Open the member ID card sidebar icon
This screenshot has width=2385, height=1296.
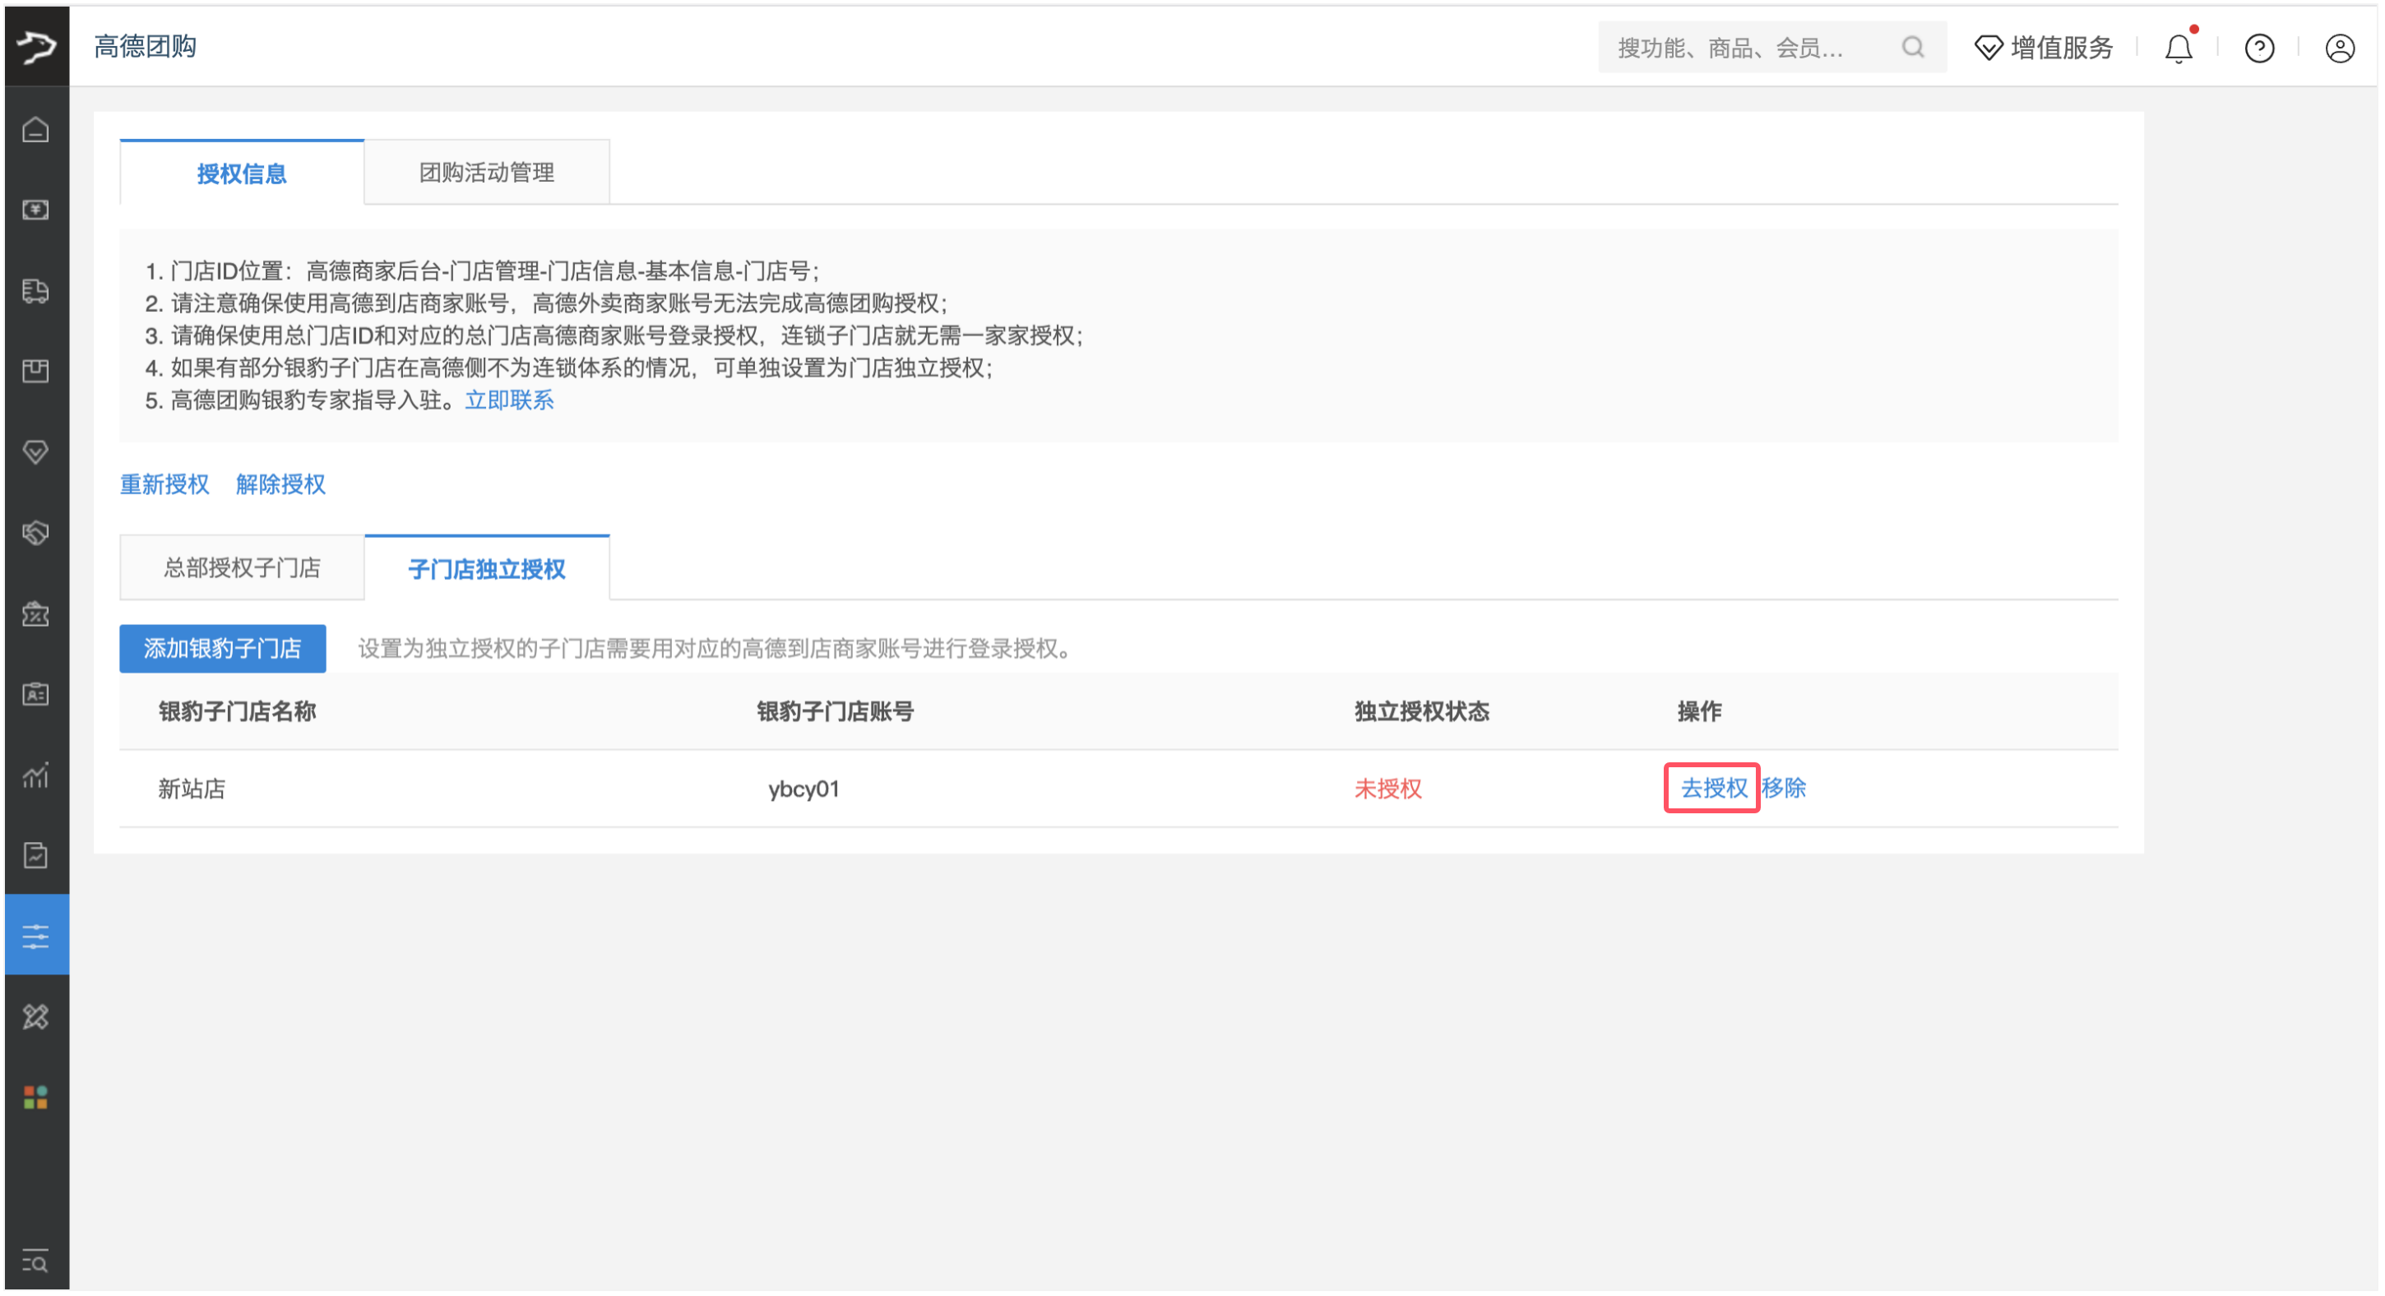coord(36,695)
